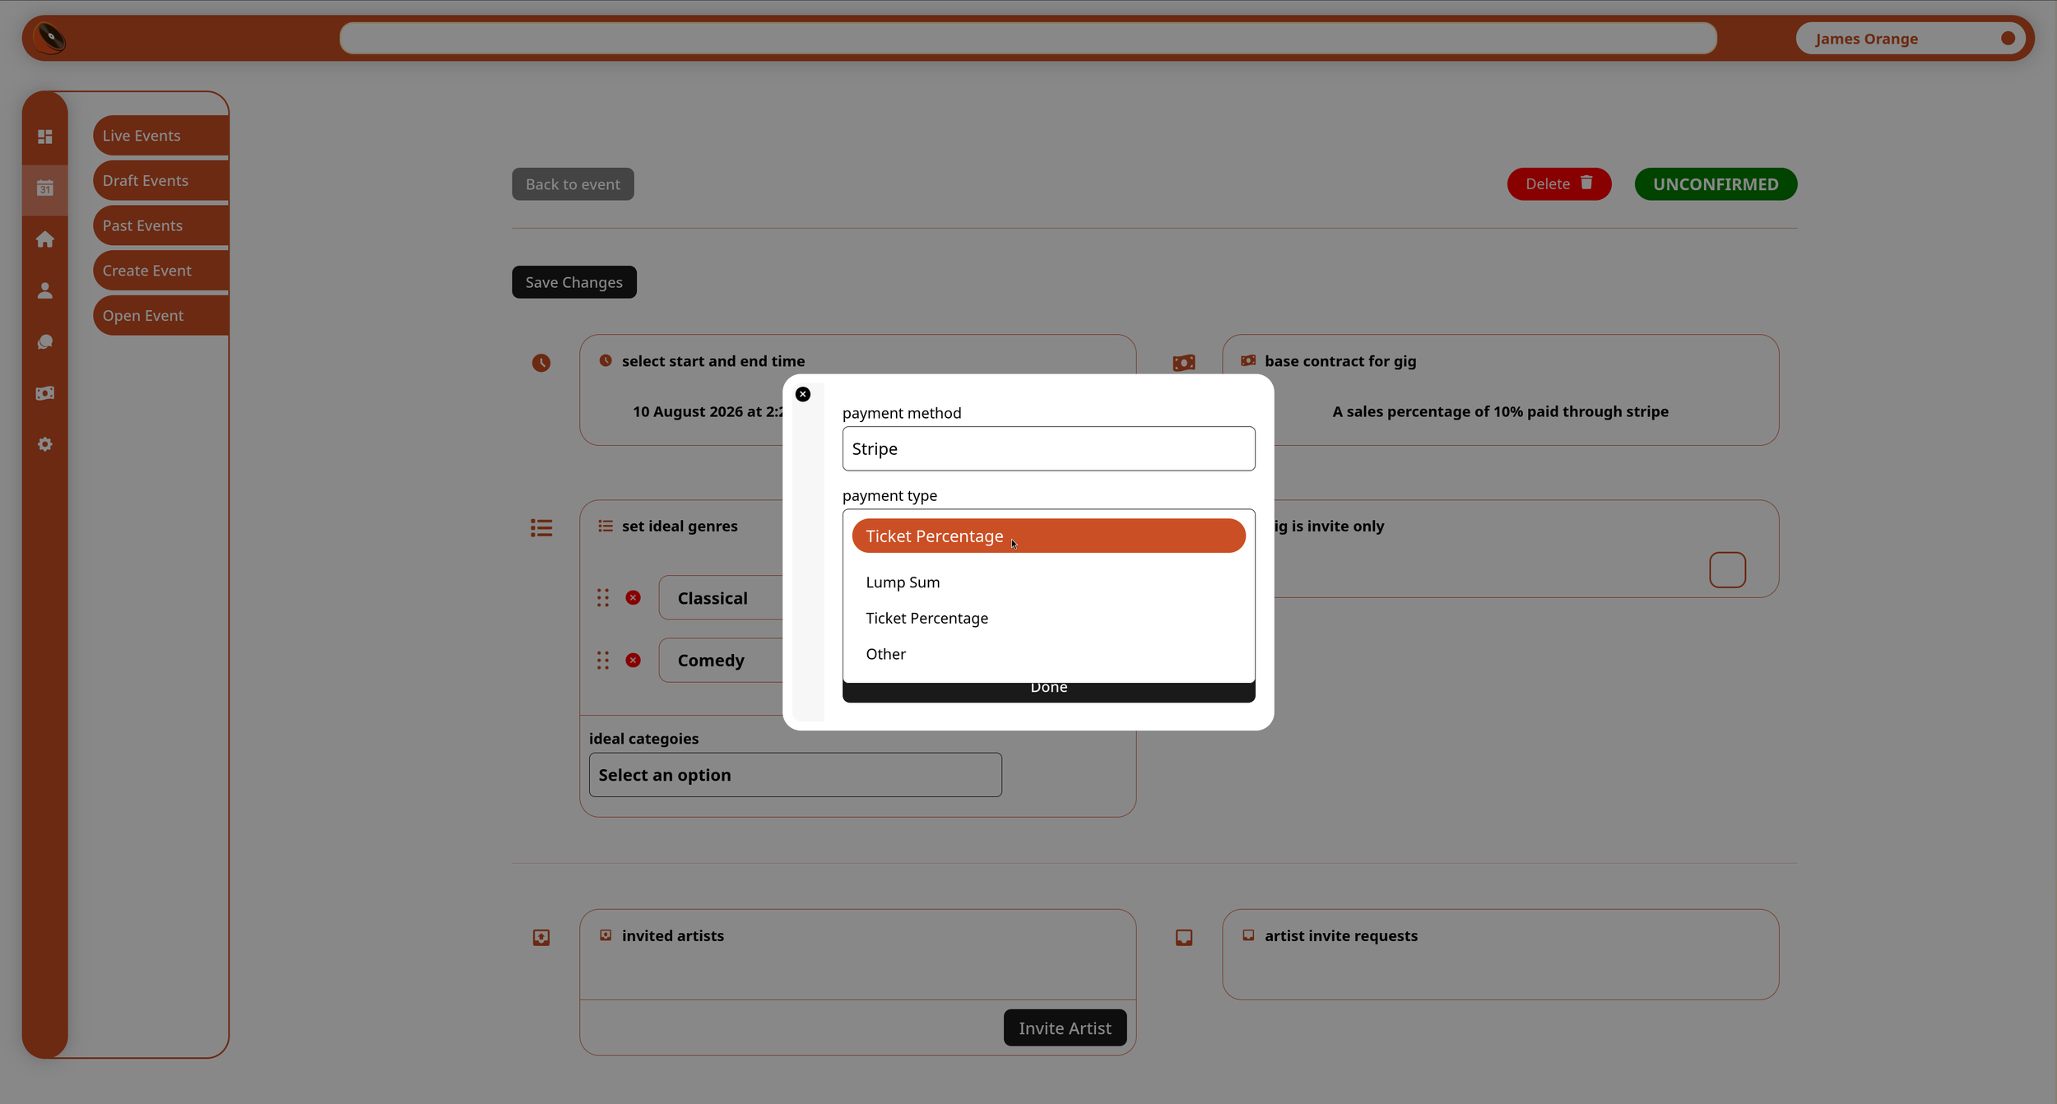Screen dimensions: 2057x1104
Task: Open the calendar events sidebar icon
Action: 45,188
